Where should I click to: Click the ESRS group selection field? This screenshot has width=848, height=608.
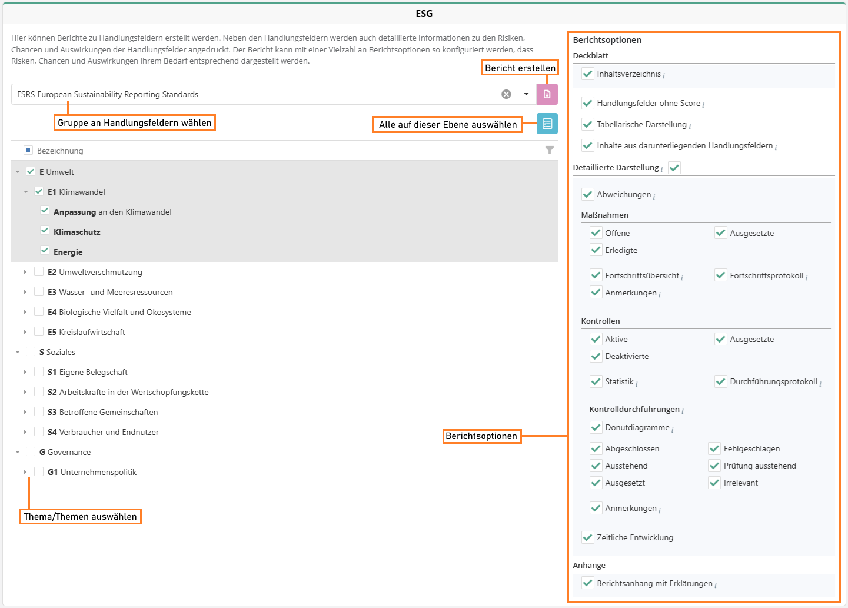coord(253,94)
